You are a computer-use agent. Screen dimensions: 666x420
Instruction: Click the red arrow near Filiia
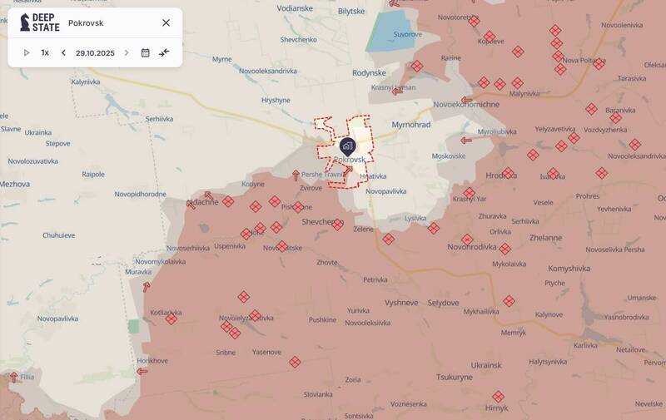click(13, 377)
